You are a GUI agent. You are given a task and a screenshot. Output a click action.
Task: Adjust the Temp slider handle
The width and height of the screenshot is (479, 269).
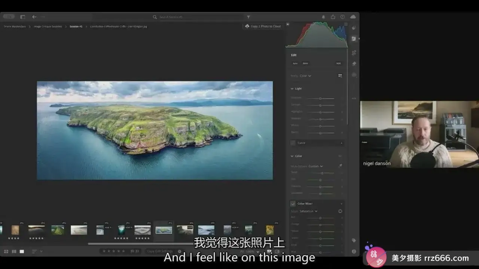tap(323, 173)
